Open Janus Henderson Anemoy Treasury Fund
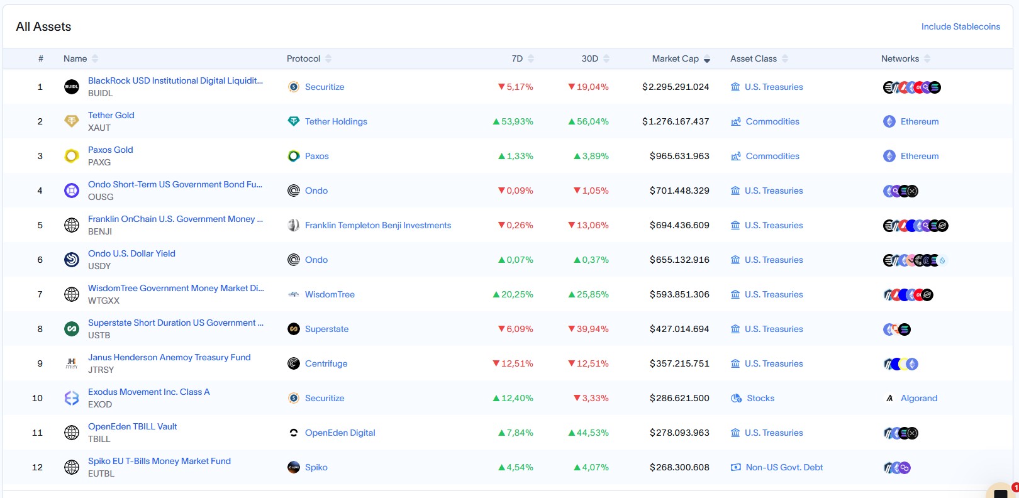Image resolution: width=1019 pixels, height=498 pixels. [169, 357]
